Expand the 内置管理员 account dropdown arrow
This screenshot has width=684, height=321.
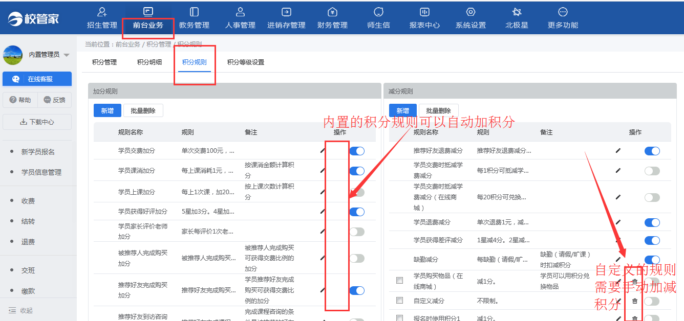67,55
